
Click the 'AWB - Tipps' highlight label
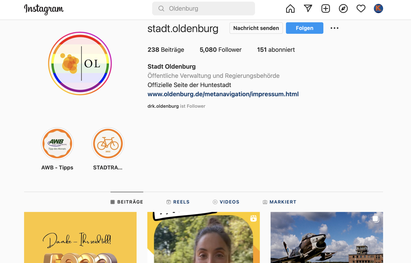(57, 168)
